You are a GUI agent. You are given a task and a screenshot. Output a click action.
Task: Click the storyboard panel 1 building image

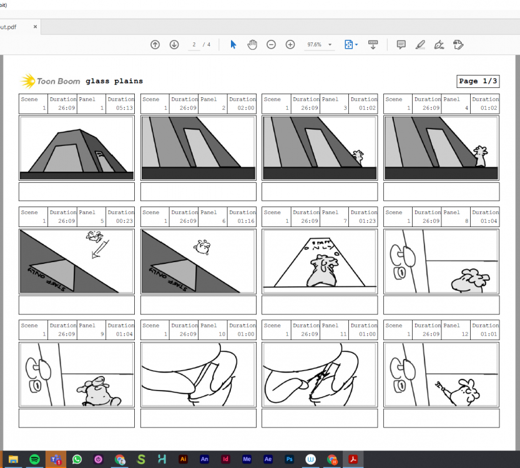(x=77, y=148)
